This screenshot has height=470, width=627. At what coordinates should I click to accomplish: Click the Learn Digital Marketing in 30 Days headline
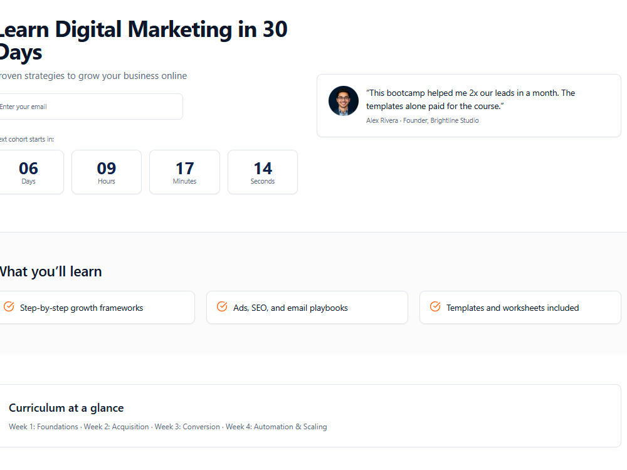(x=142, y=41)
